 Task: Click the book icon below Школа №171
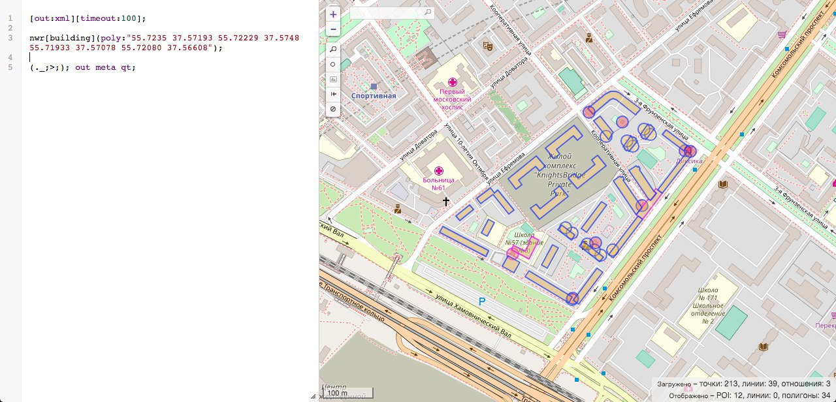tap(763, 346)
